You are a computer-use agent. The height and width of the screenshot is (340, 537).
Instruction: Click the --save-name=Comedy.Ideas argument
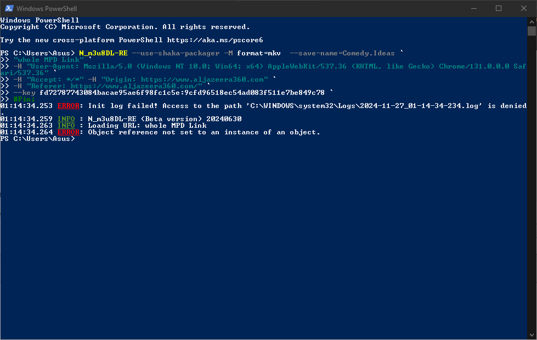tap(342, 53)
